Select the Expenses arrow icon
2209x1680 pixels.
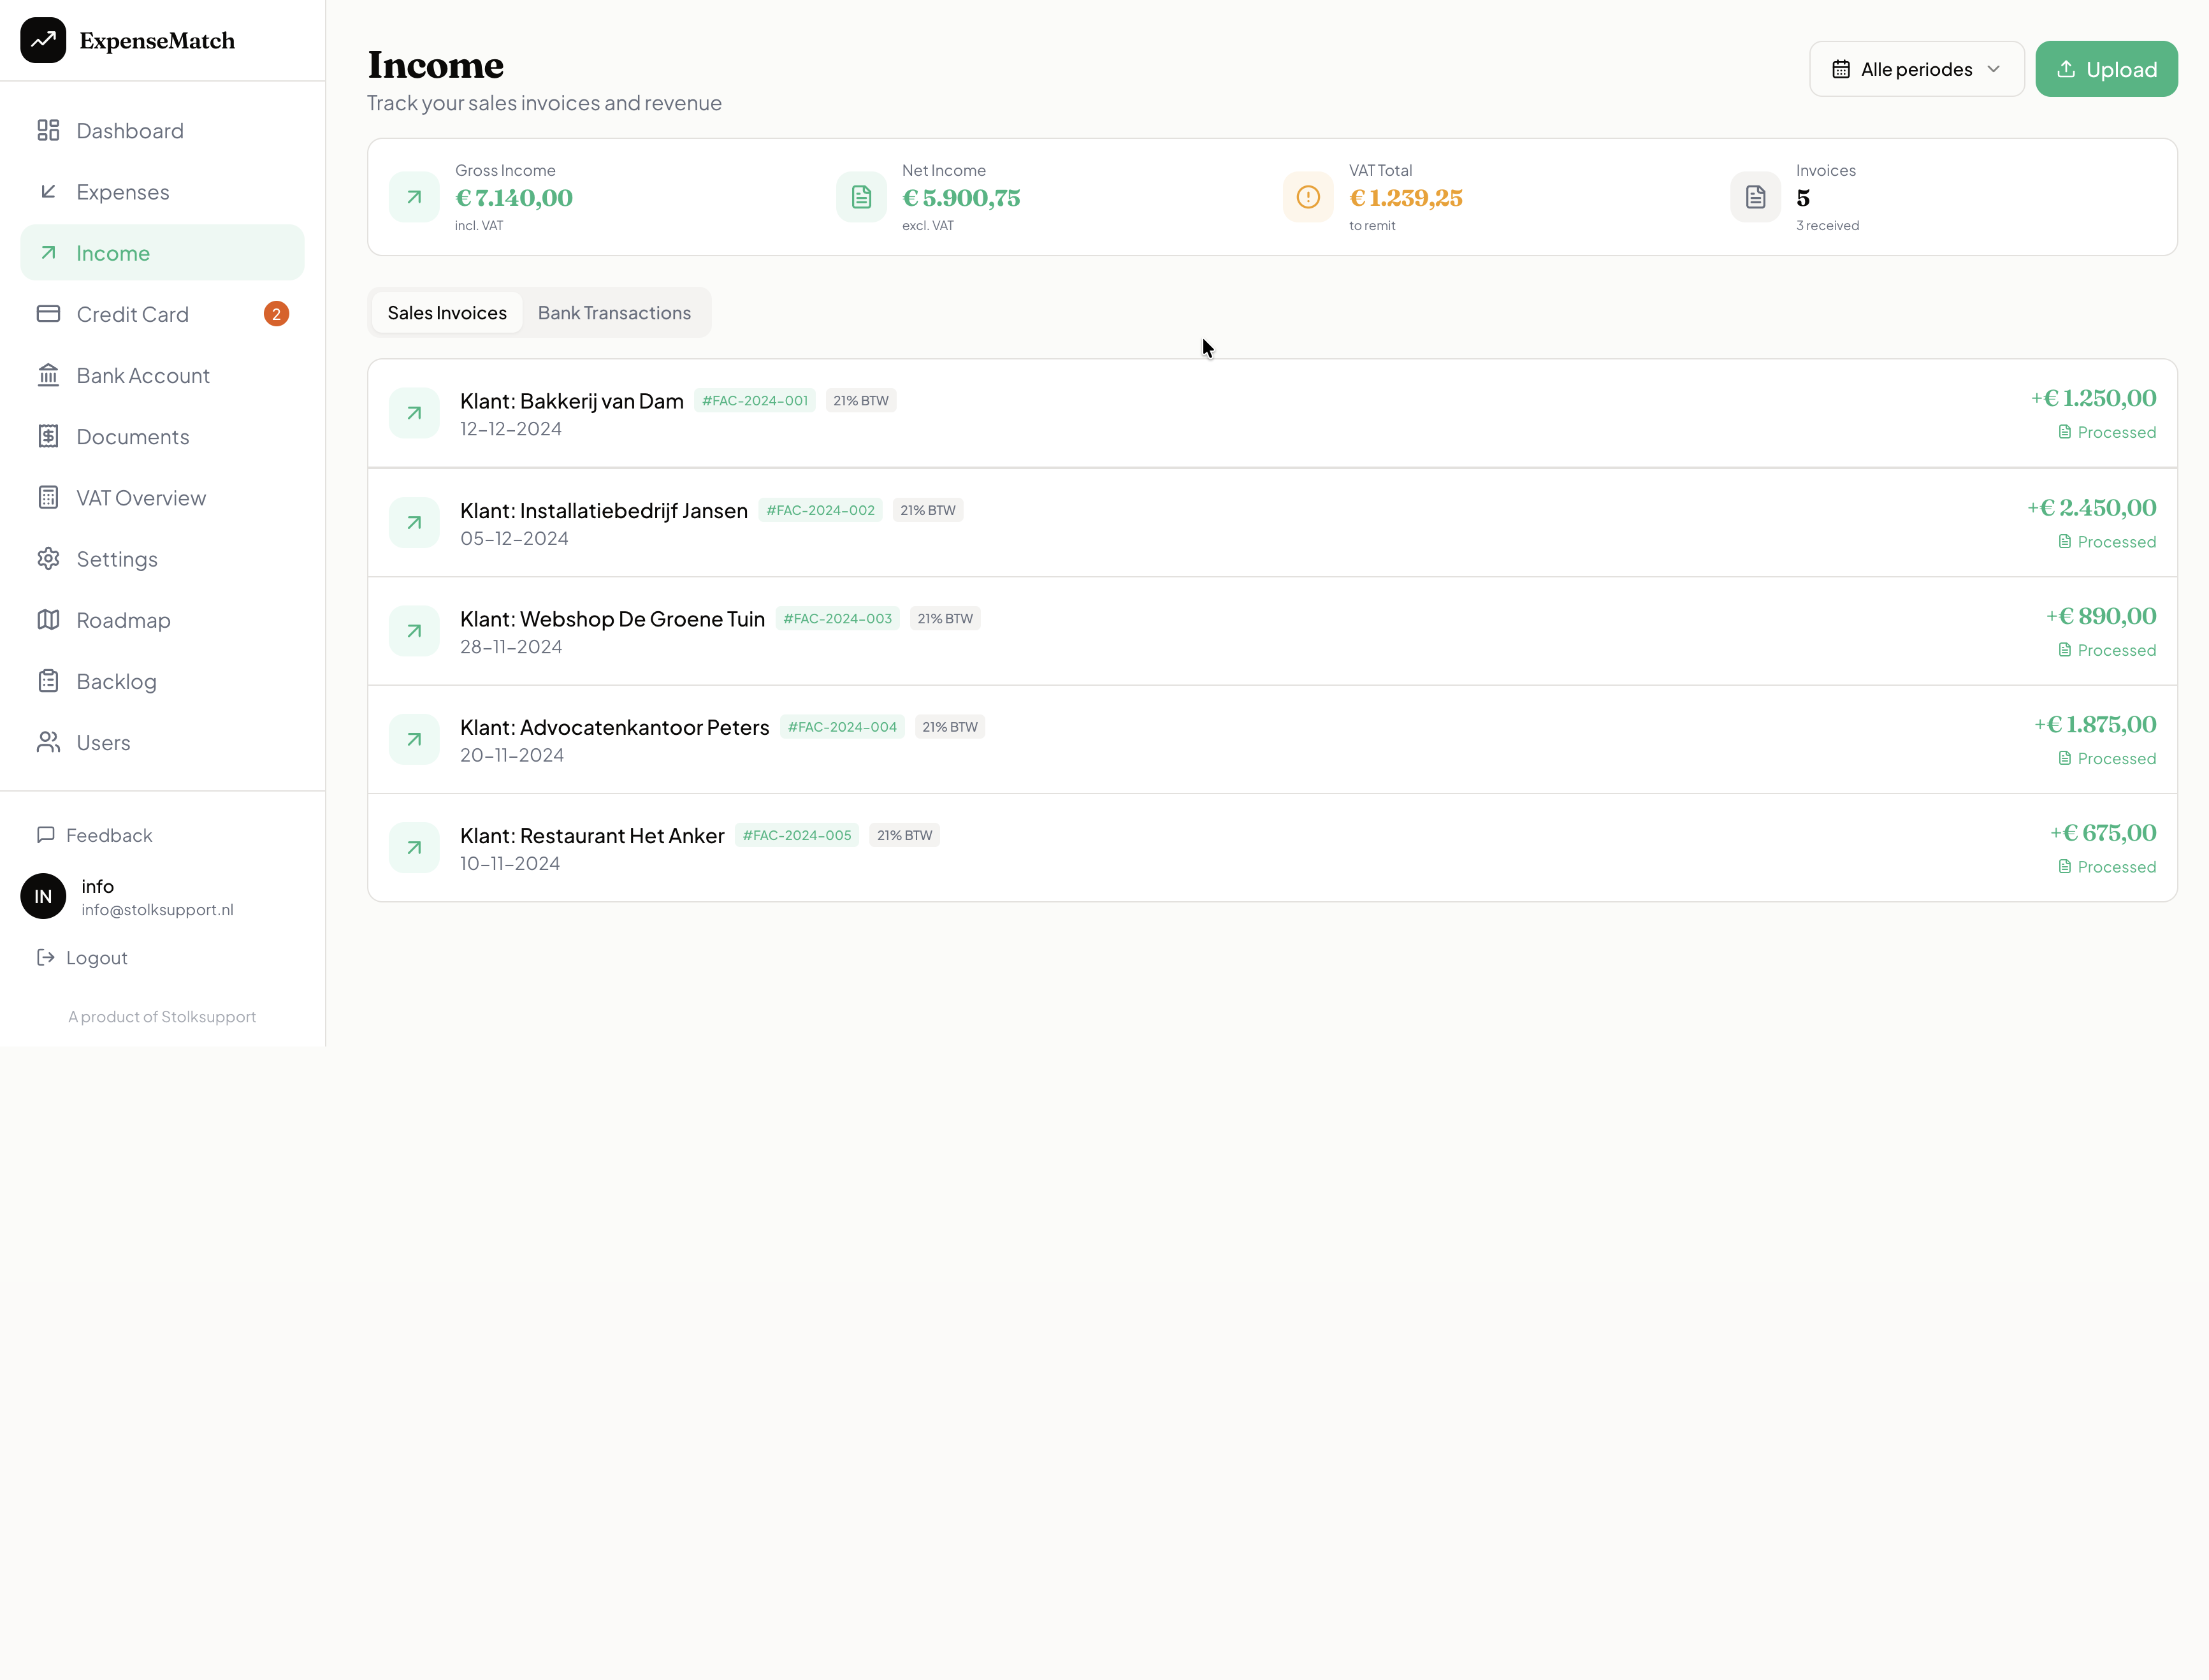coord(49,192)
